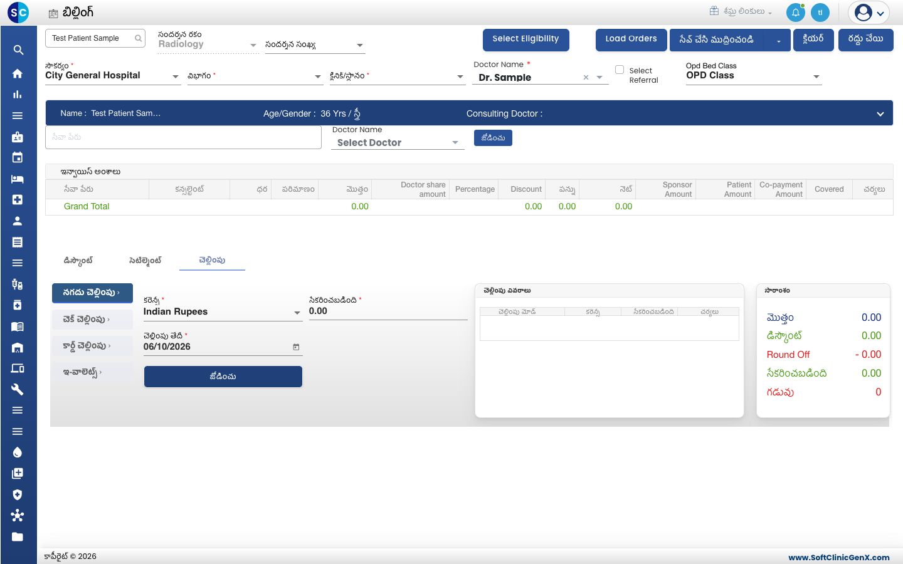Switch to the సెటిల్మెంట్ tab
Viewport: 903px width, 564px height.
(145, 260)
